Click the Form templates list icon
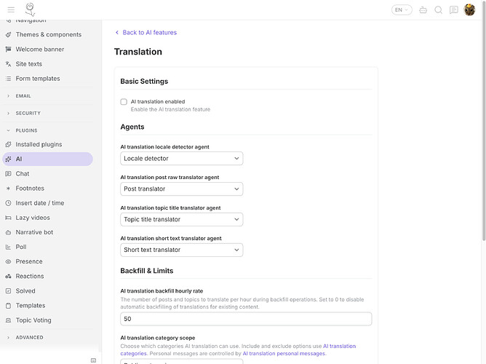Image resolution: width=486 pixels, height=364 pixels. 9,79
